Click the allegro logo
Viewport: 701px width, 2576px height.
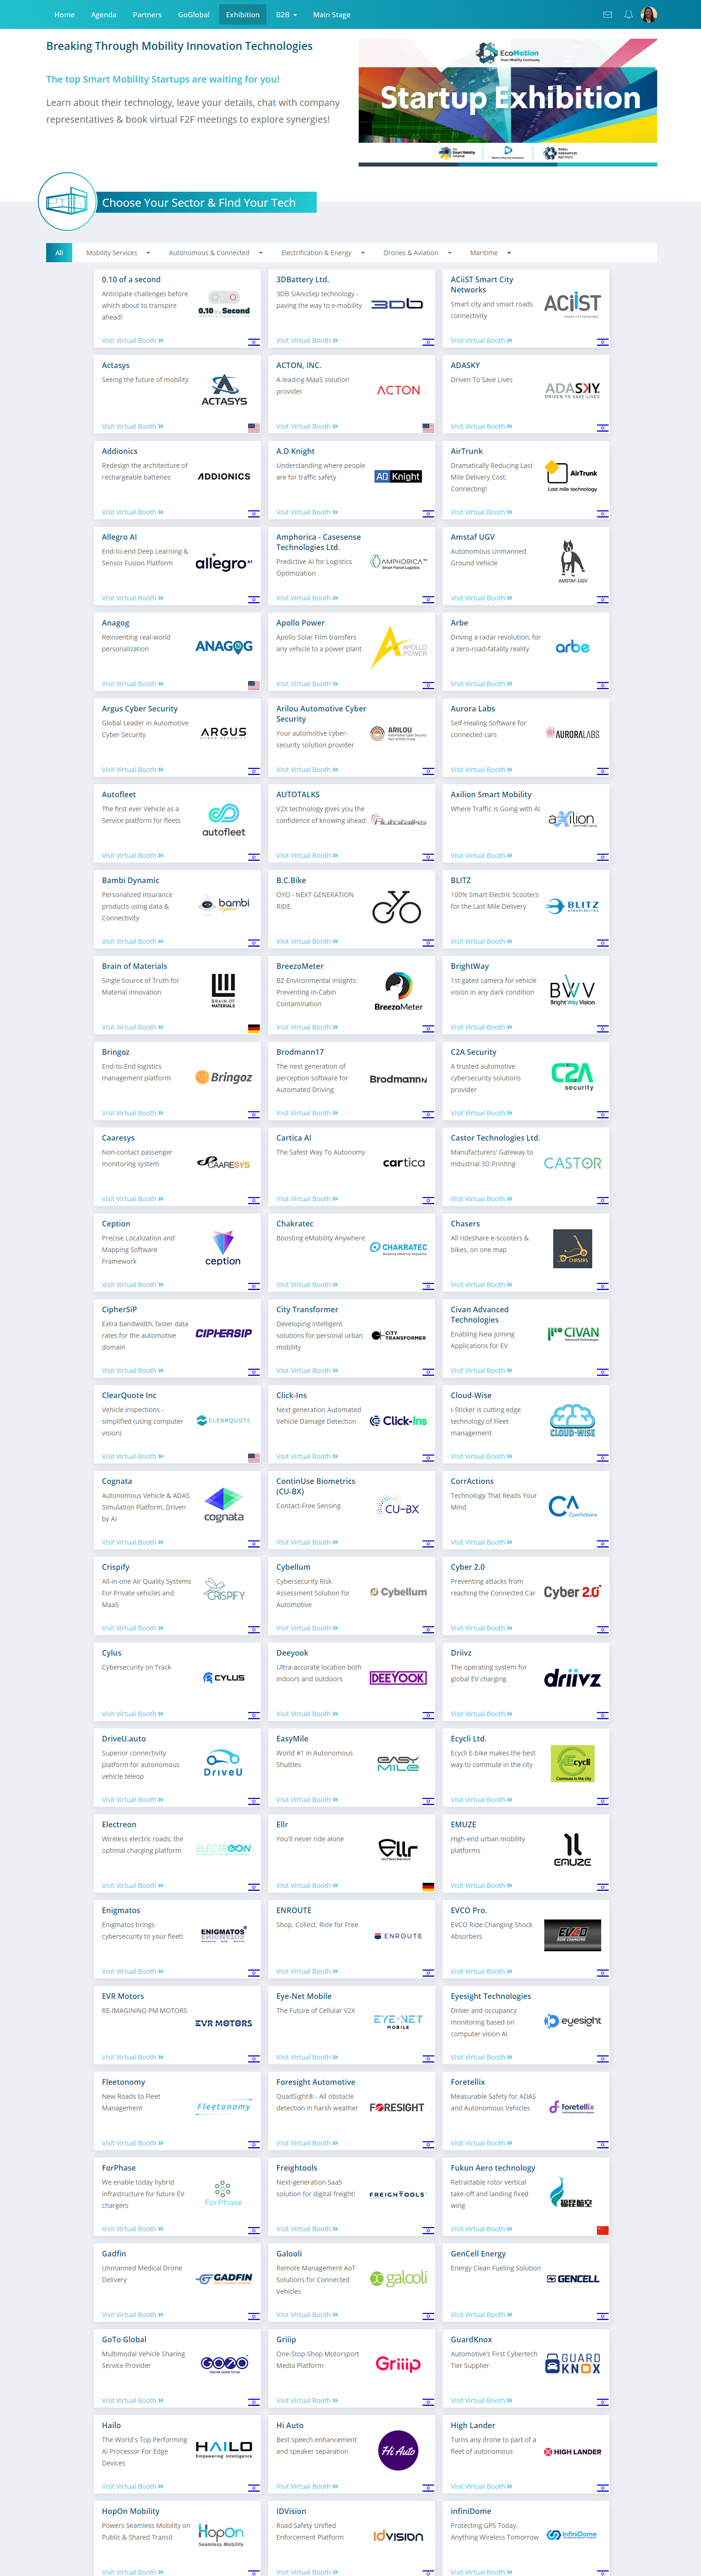coord(224,563)
